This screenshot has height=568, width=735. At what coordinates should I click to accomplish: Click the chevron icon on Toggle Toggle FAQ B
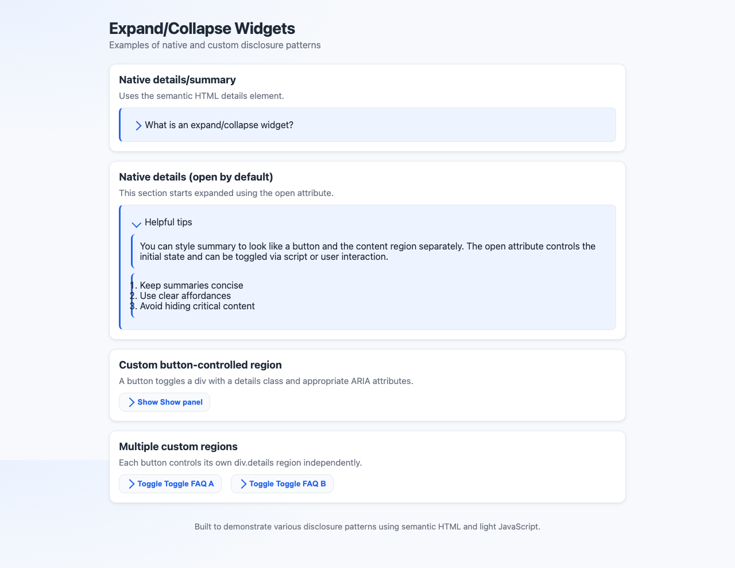pos(243,483)
